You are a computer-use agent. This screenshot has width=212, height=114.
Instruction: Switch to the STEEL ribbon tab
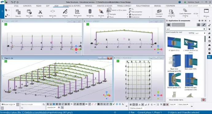click(16, 6)
